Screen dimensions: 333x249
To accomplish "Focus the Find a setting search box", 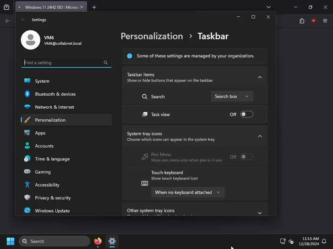I will [x=66, y=63].
